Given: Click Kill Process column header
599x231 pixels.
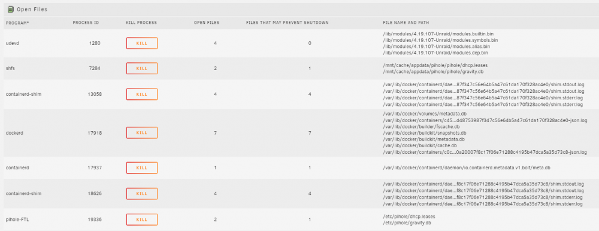Looking at the screenshot, I should tap(141, 23).
